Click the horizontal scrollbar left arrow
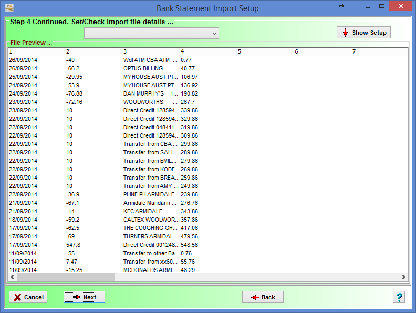 (12, 277)
